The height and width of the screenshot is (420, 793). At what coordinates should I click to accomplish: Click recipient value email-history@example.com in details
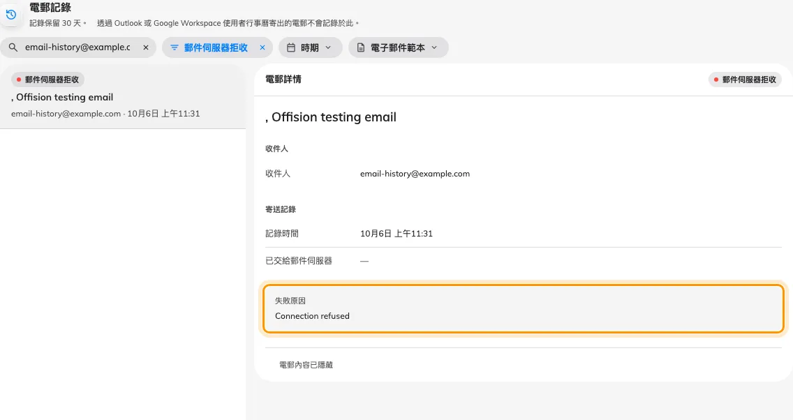point(415,174)
